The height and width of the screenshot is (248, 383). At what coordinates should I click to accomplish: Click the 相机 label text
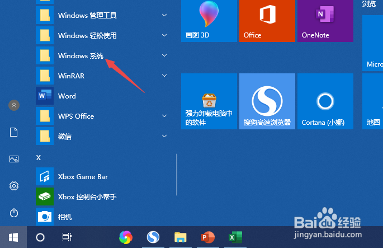65,217
